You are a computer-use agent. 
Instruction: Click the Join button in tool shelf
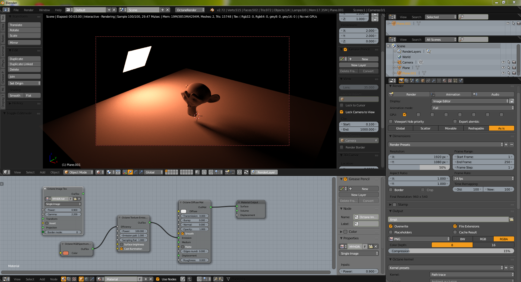pyautogui.click(x=24, y=77)
